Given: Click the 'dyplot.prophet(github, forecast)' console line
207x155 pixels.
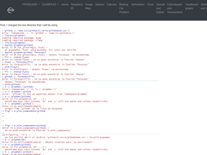Looking at the screenshot, I should click(x=24, y=52).
